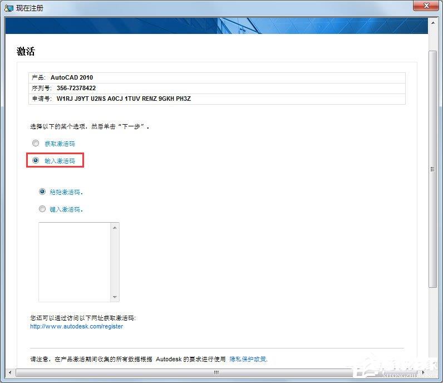
Task: Click the text box scroll down arrow
Action: click(x=115, y=297)
